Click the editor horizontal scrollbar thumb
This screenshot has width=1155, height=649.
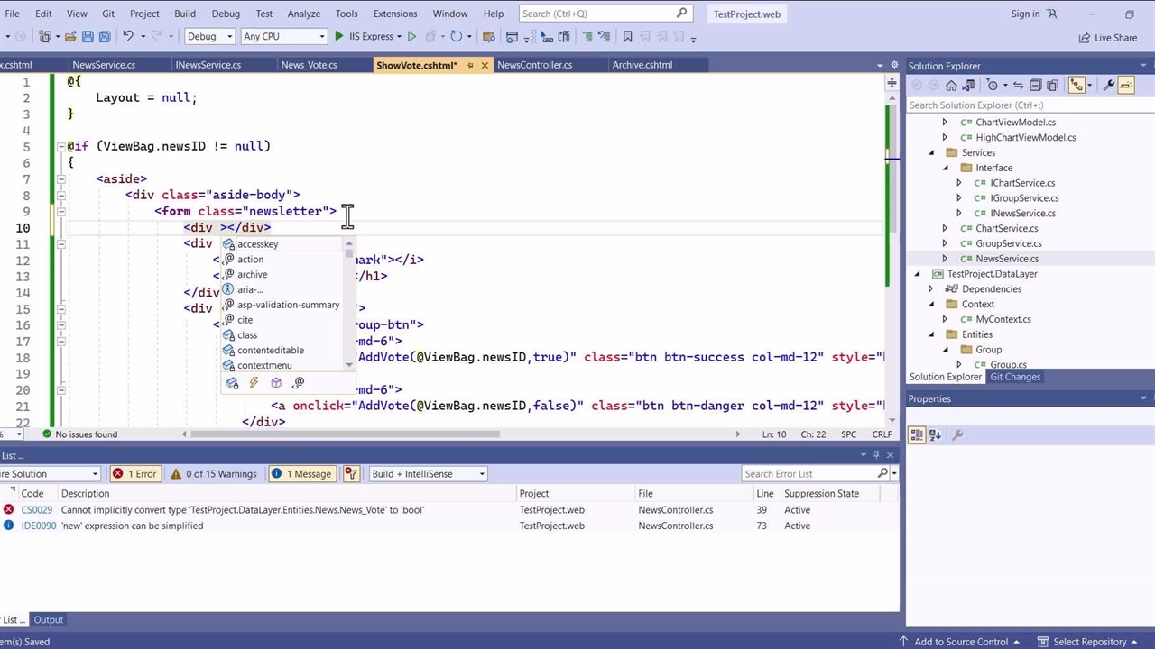[x=346, y=434]
